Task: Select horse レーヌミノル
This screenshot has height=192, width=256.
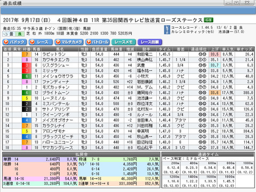Action: point(54,98)
